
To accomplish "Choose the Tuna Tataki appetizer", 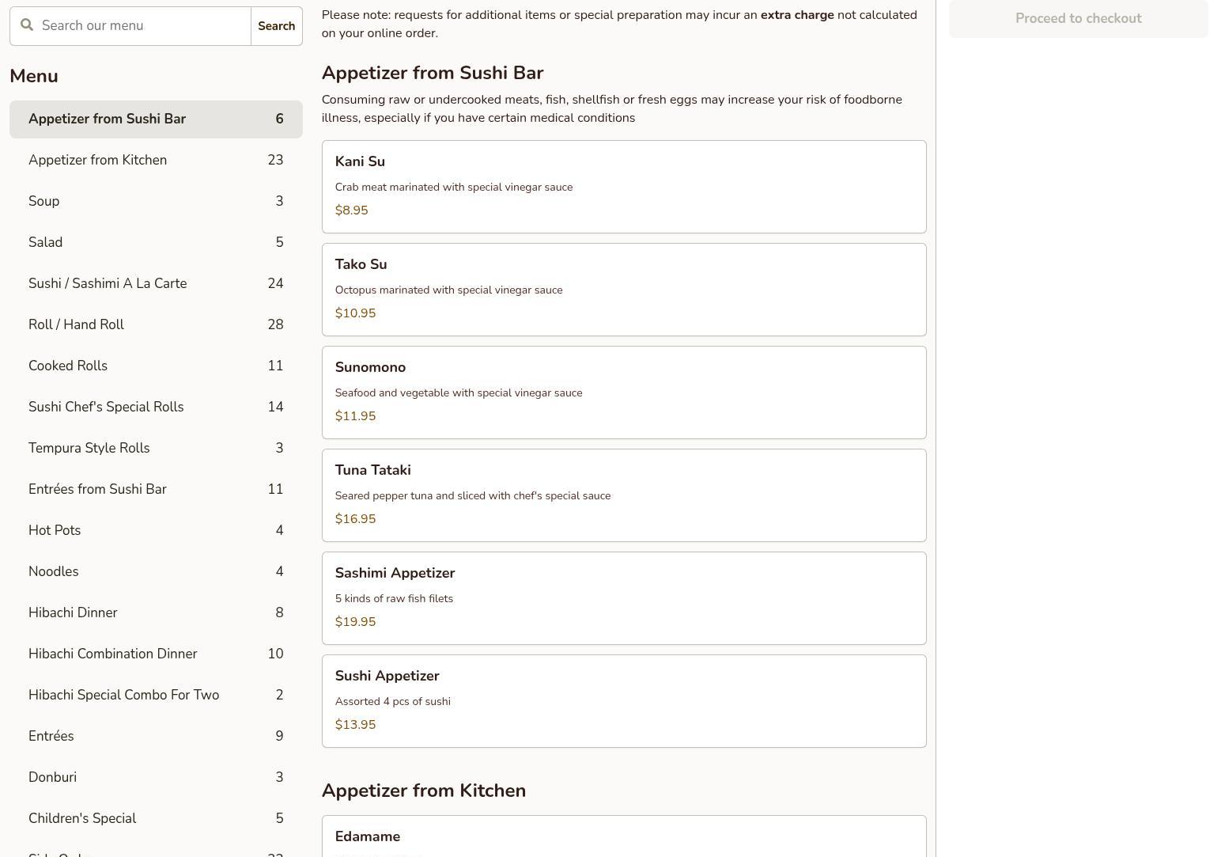I will point(623,495).
